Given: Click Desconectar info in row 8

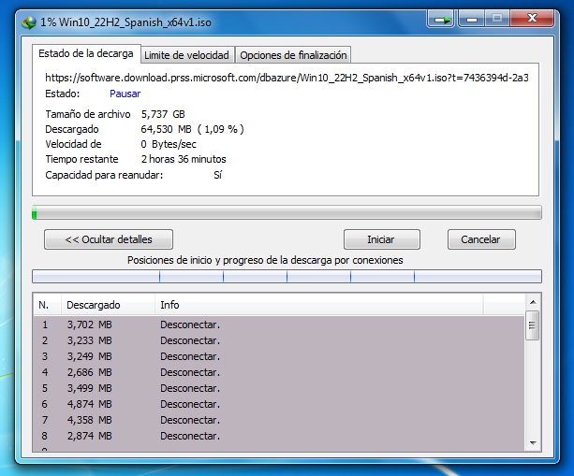Looking at the screenshot, I should click(x=190, y=436).
